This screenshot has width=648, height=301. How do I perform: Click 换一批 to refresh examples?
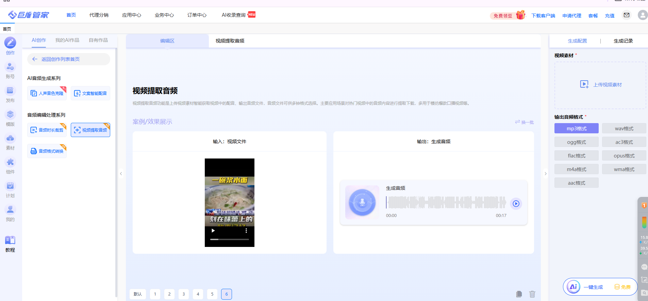[524, 122]
